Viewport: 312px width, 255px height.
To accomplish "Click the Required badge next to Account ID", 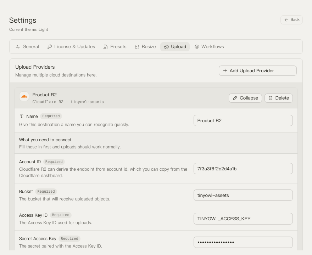I will click(x=54, y=162).
